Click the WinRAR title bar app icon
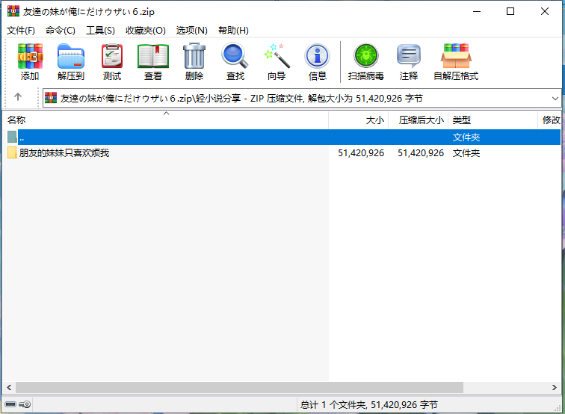The height and width of the screenshot is (414, 565). [13, 11]
